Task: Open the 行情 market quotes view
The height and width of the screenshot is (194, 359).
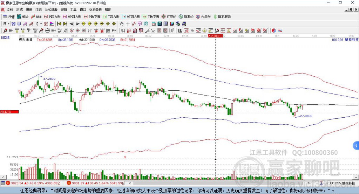Action: 8,17
